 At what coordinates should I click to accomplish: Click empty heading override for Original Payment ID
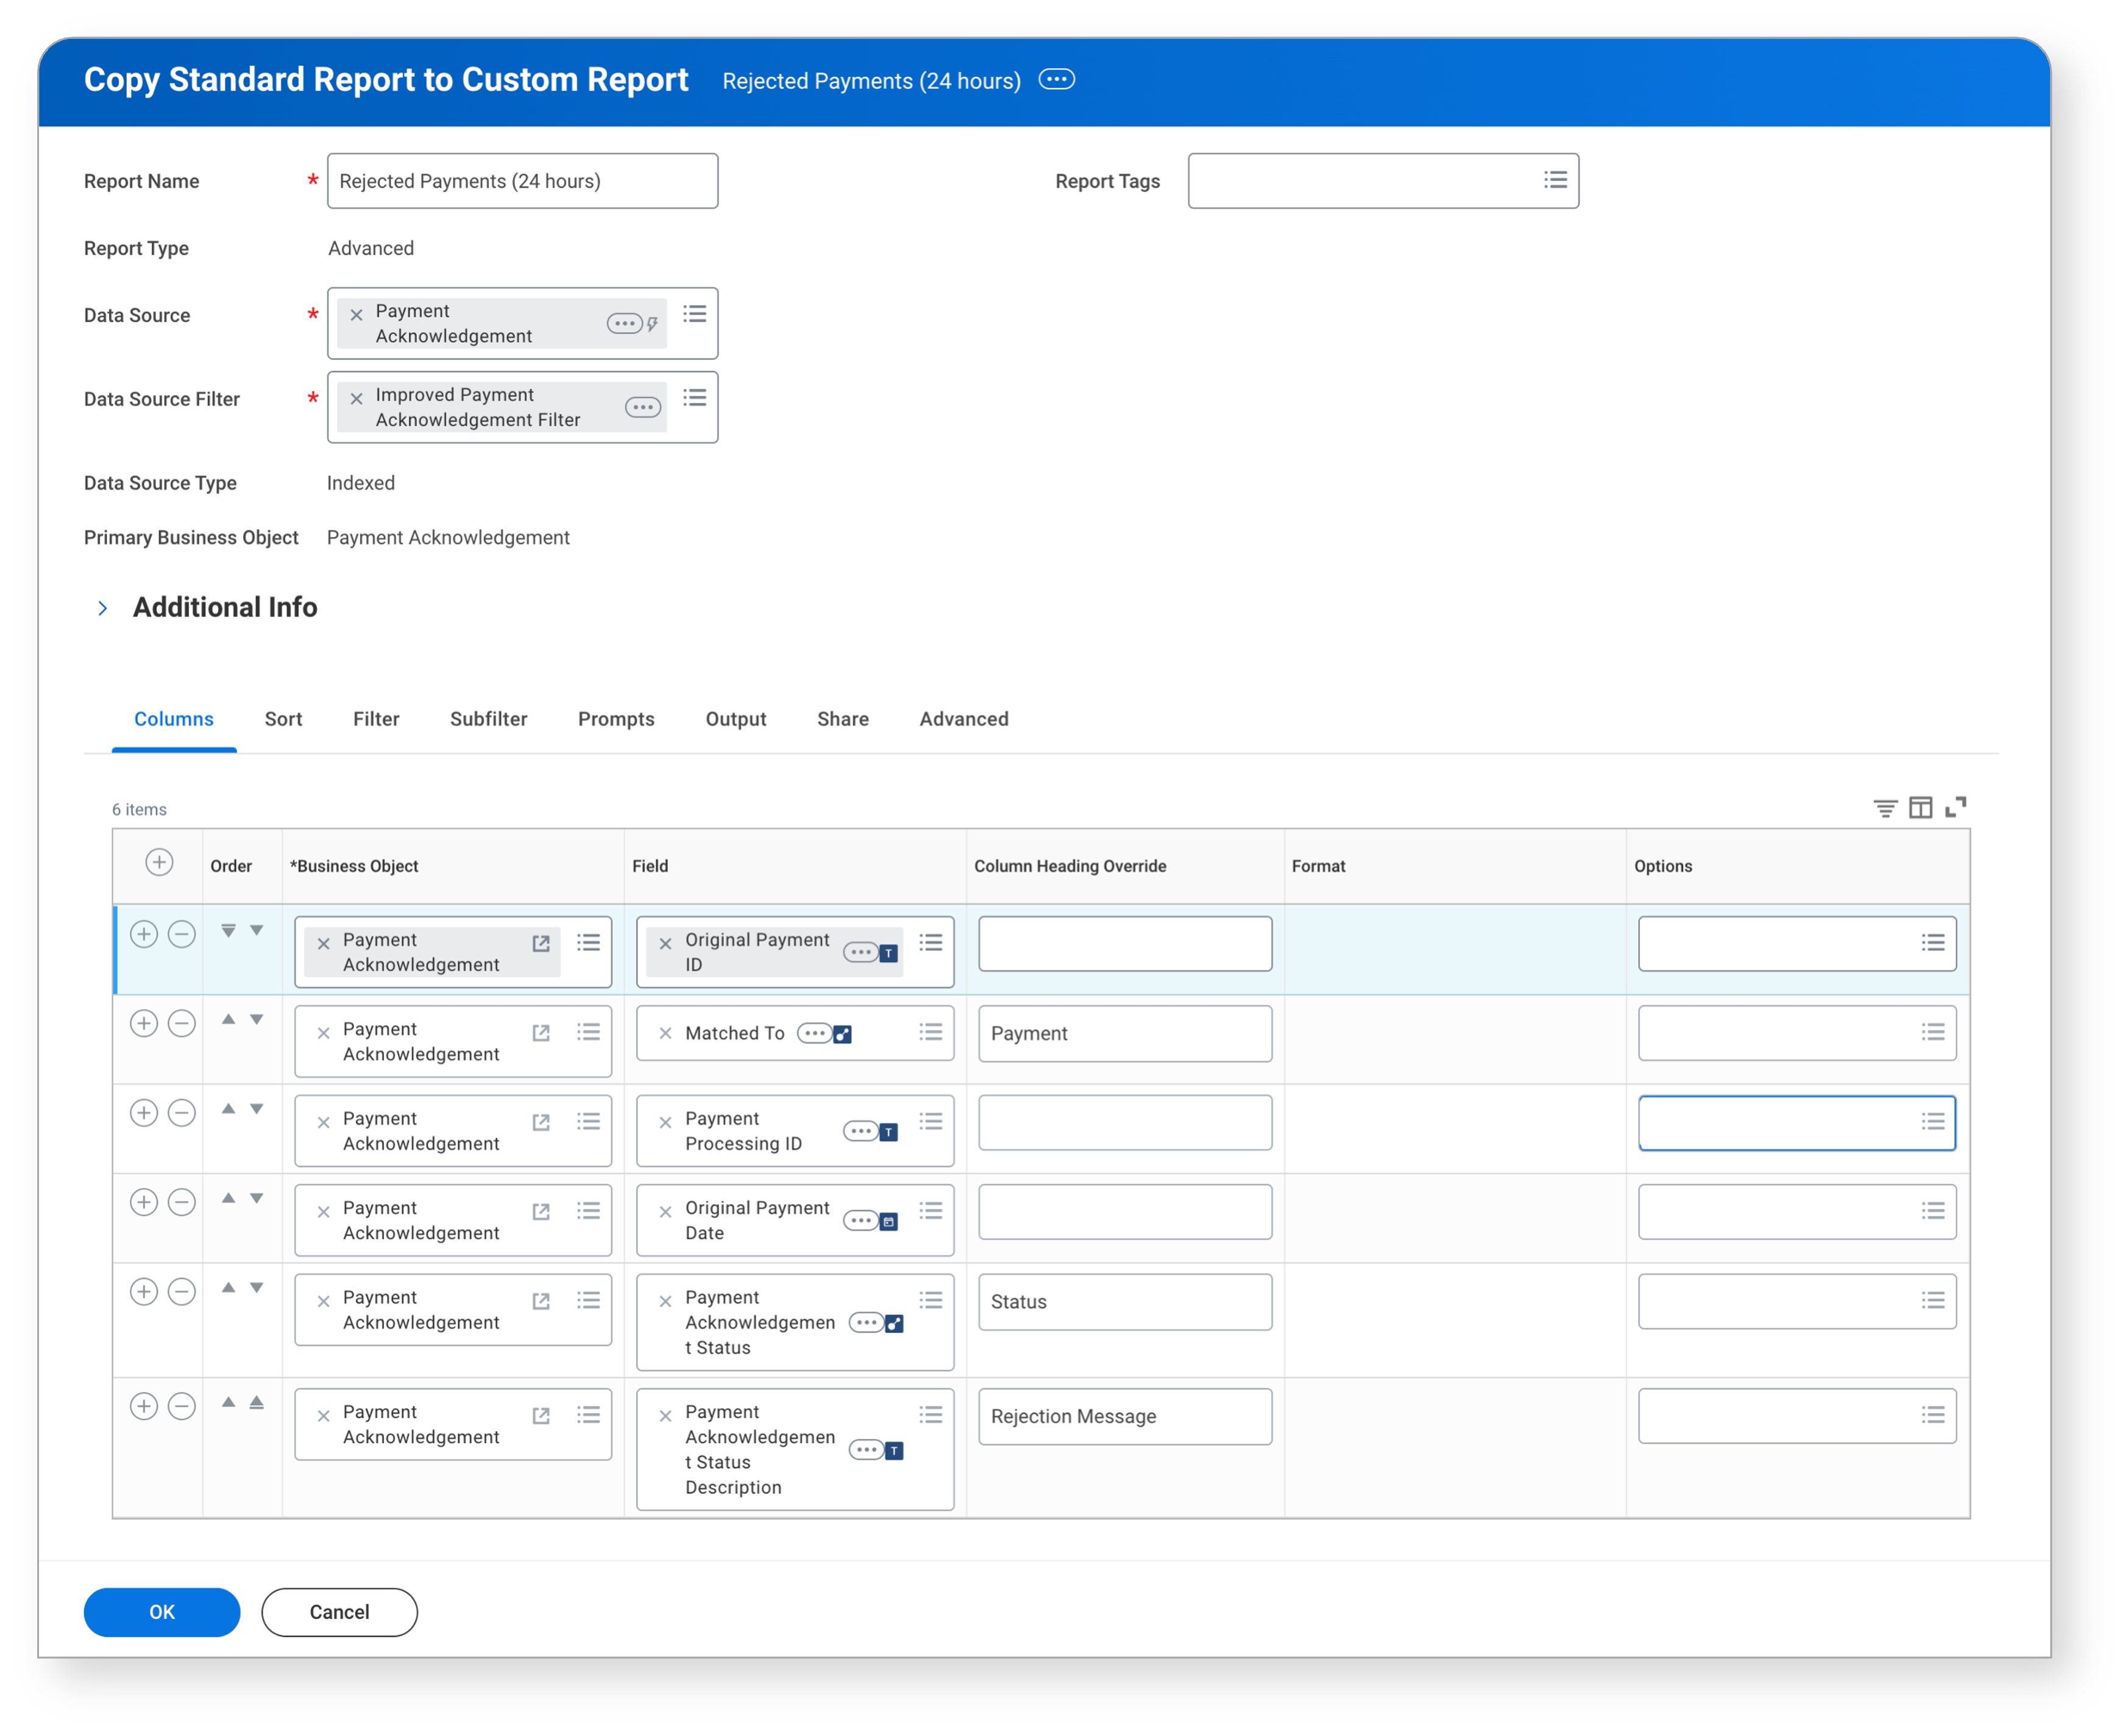(1124, 943)
